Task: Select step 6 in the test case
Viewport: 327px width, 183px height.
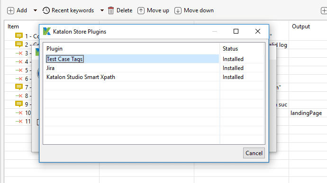Action: point(23,79)
